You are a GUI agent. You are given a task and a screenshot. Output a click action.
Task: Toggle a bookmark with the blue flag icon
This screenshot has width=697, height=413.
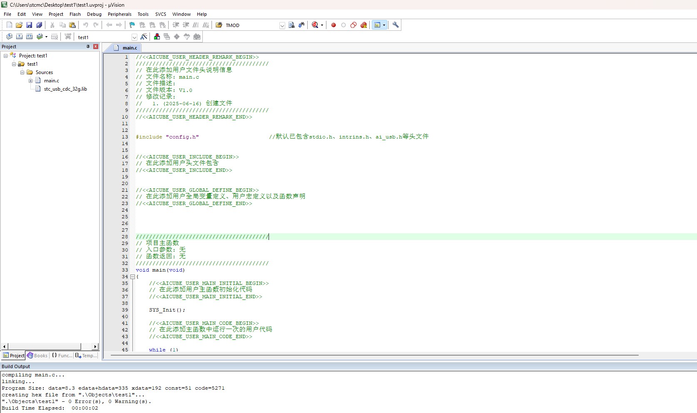point(132,25)
